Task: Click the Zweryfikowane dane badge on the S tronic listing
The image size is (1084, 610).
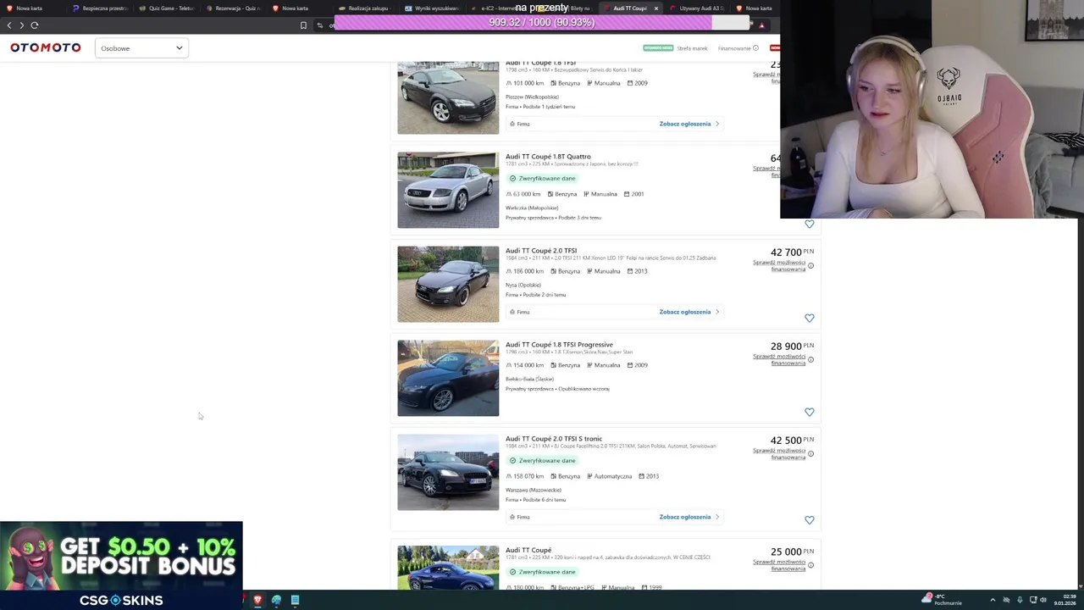Action: tap(542, 461)
